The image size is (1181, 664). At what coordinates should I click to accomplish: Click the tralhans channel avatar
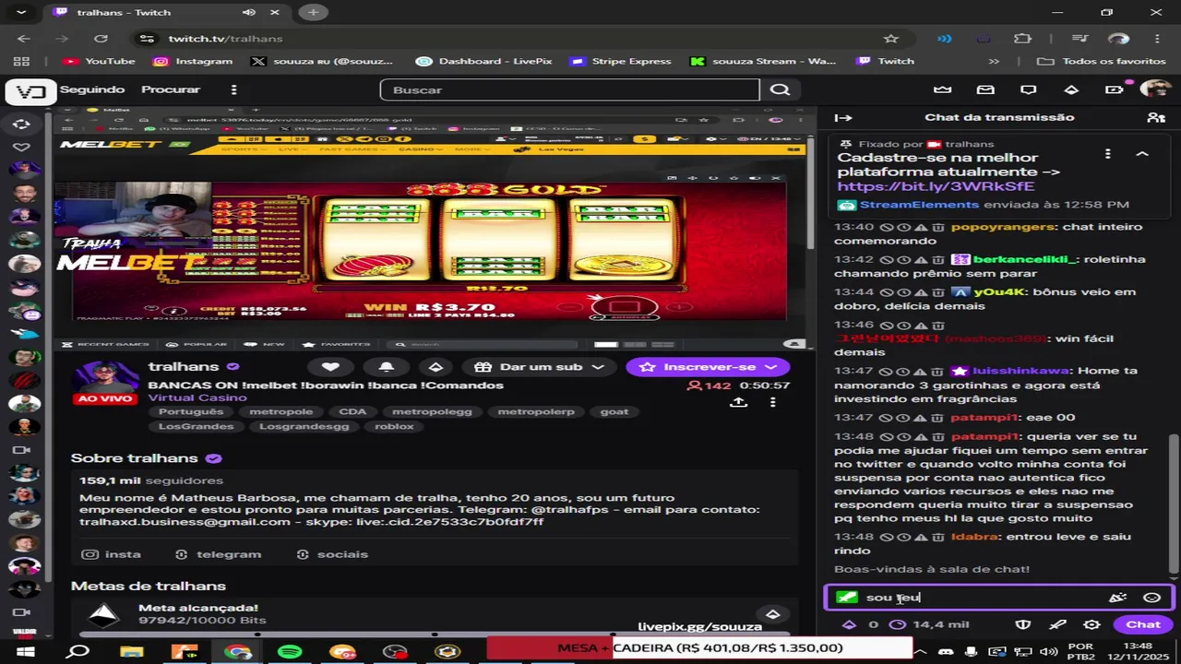tap(106, 376)
